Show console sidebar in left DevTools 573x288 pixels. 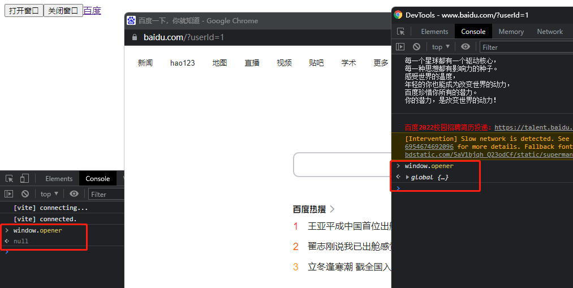pos(9,194)
